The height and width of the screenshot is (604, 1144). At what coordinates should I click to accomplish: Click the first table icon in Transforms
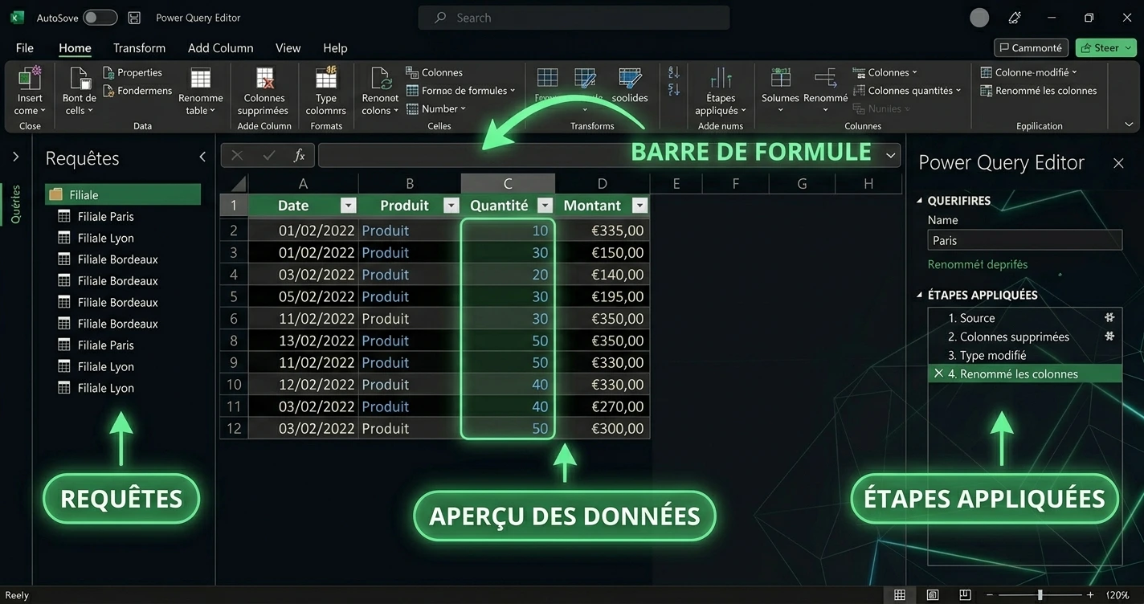click(547, 78)
